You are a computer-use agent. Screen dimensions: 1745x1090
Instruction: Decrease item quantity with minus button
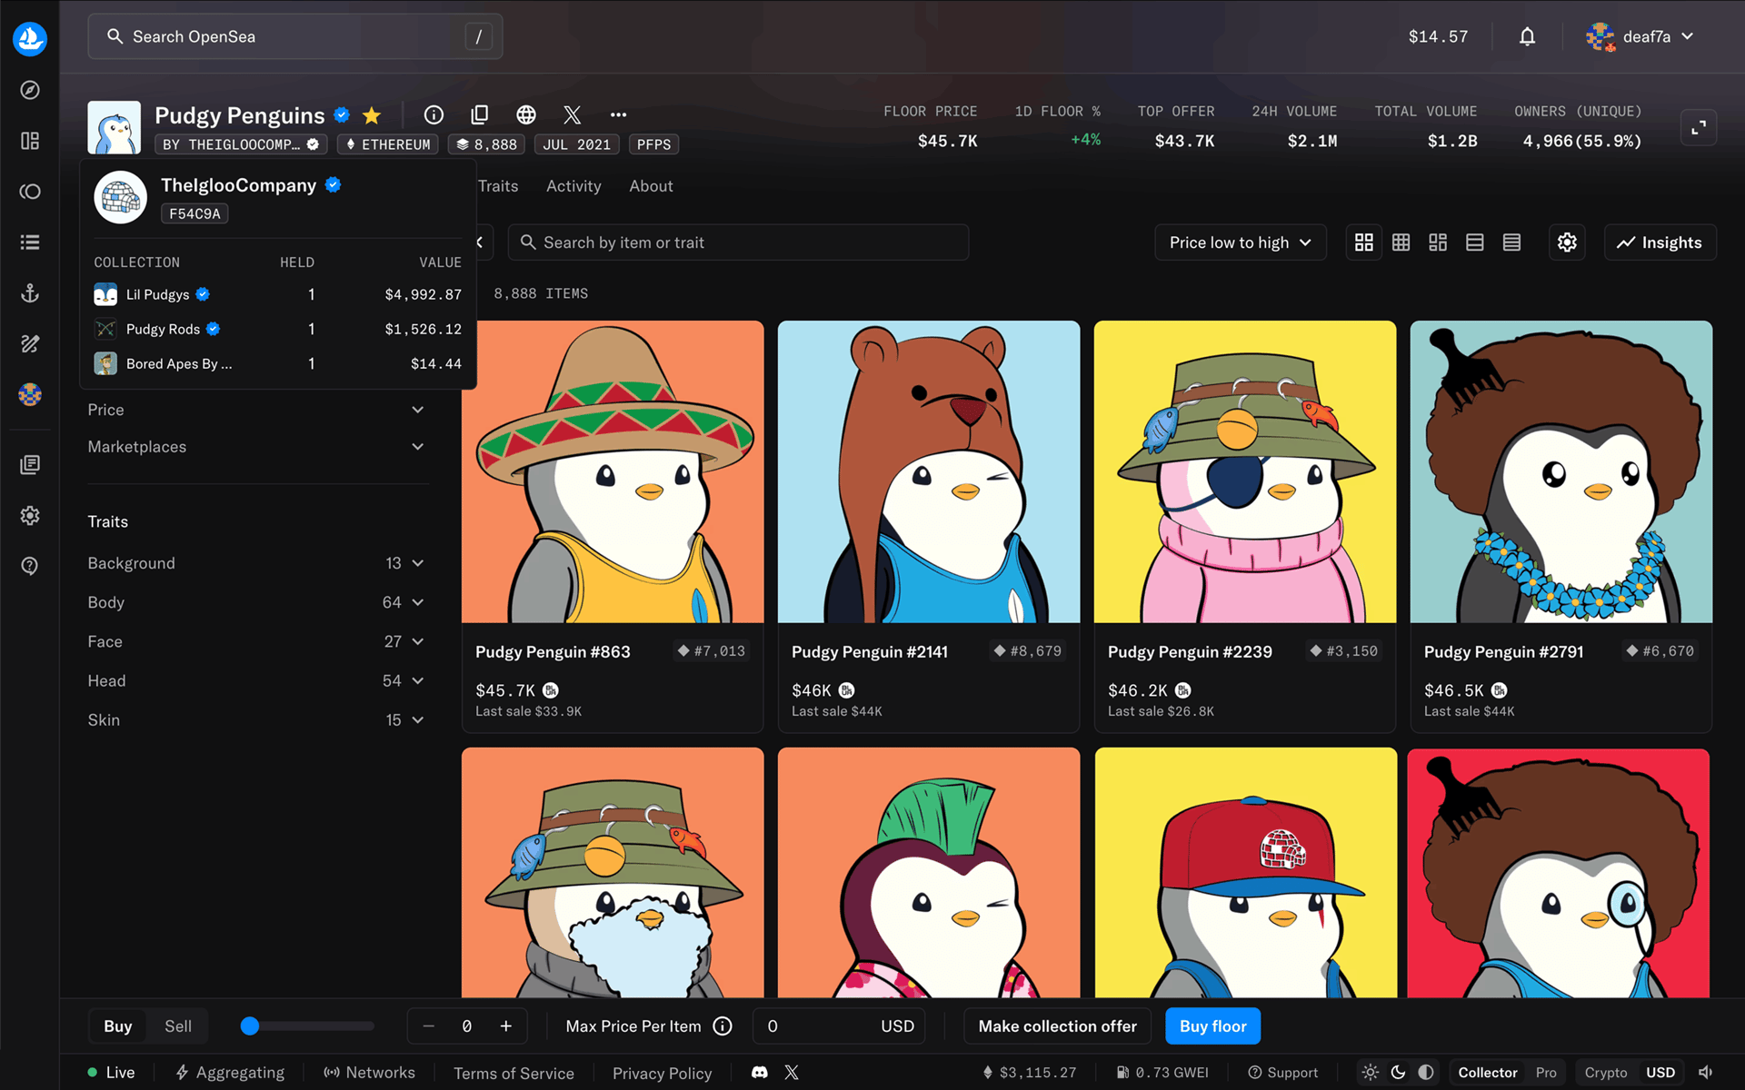[429, 1026]
